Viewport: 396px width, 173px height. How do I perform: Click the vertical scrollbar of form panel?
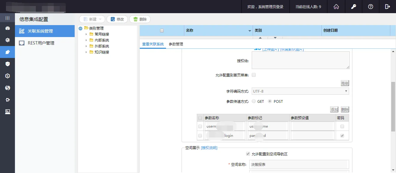coord(393,106)
